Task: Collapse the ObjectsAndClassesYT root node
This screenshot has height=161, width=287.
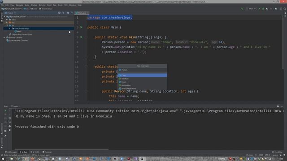Action: 4,17
